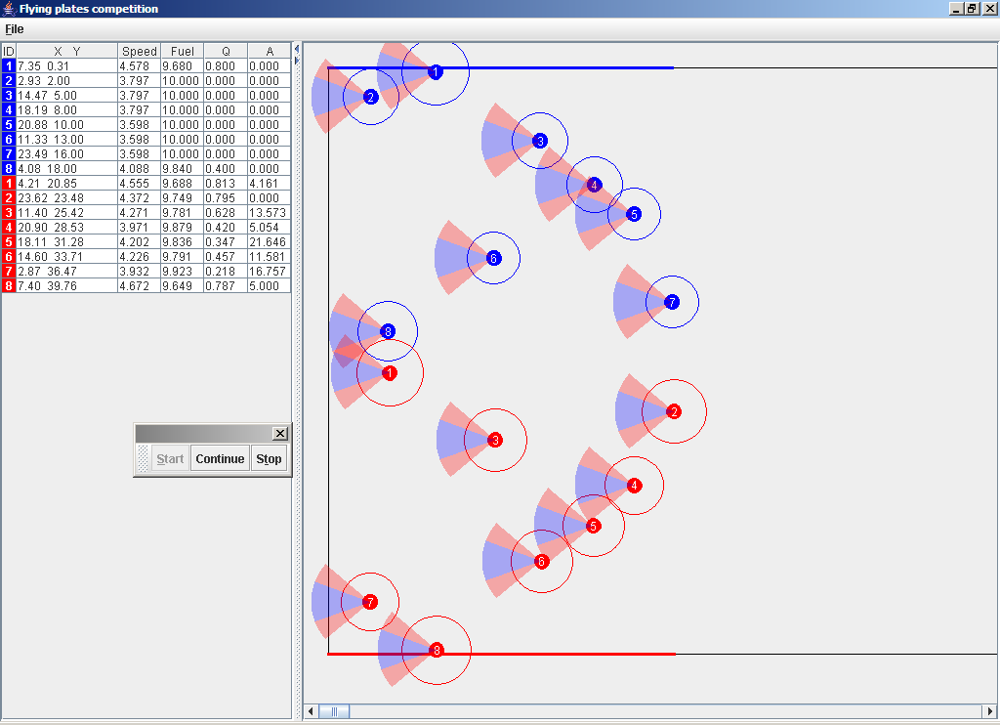Select coordinates cell 4.08 18.00
The height and width of the screenshot is (725, 1000).
point(67,168)
